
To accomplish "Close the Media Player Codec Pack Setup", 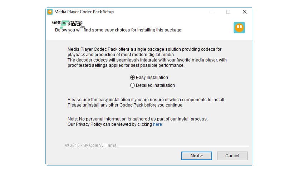I will 245,12.
